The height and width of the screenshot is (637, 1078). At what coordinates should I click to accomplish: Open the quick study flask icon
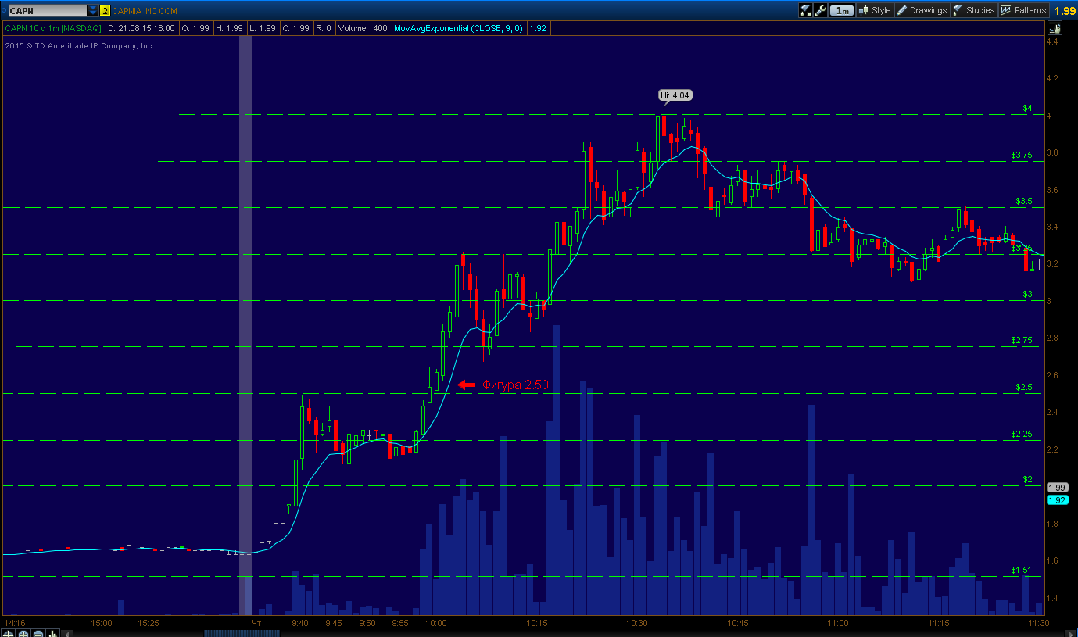805,10
